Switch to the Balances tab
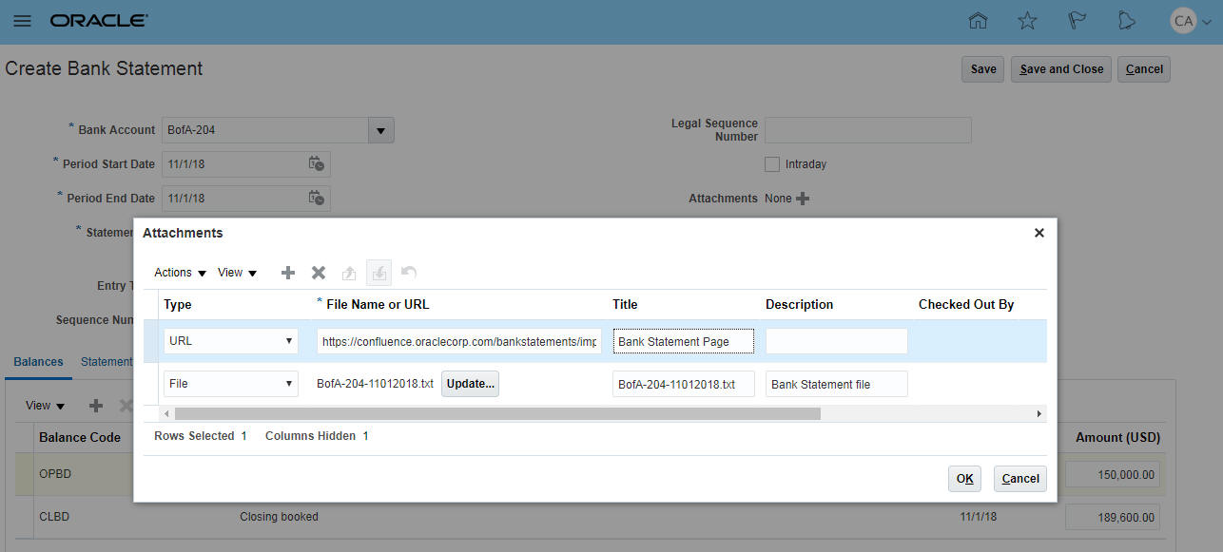Image resolution: width=1223 pixels, height=552 pixels. tap(39, 362)
